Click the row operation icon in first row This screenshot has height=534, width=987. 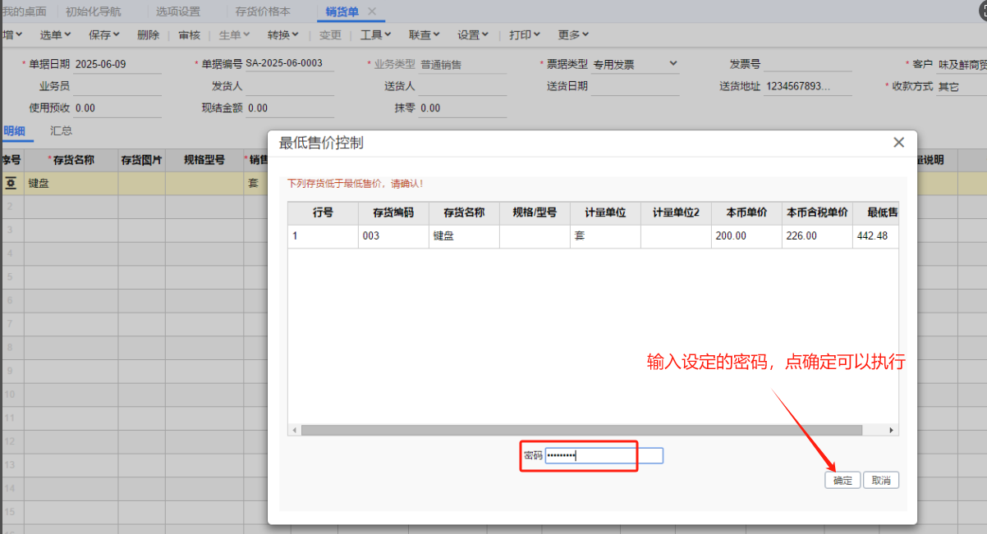point(11,184)
